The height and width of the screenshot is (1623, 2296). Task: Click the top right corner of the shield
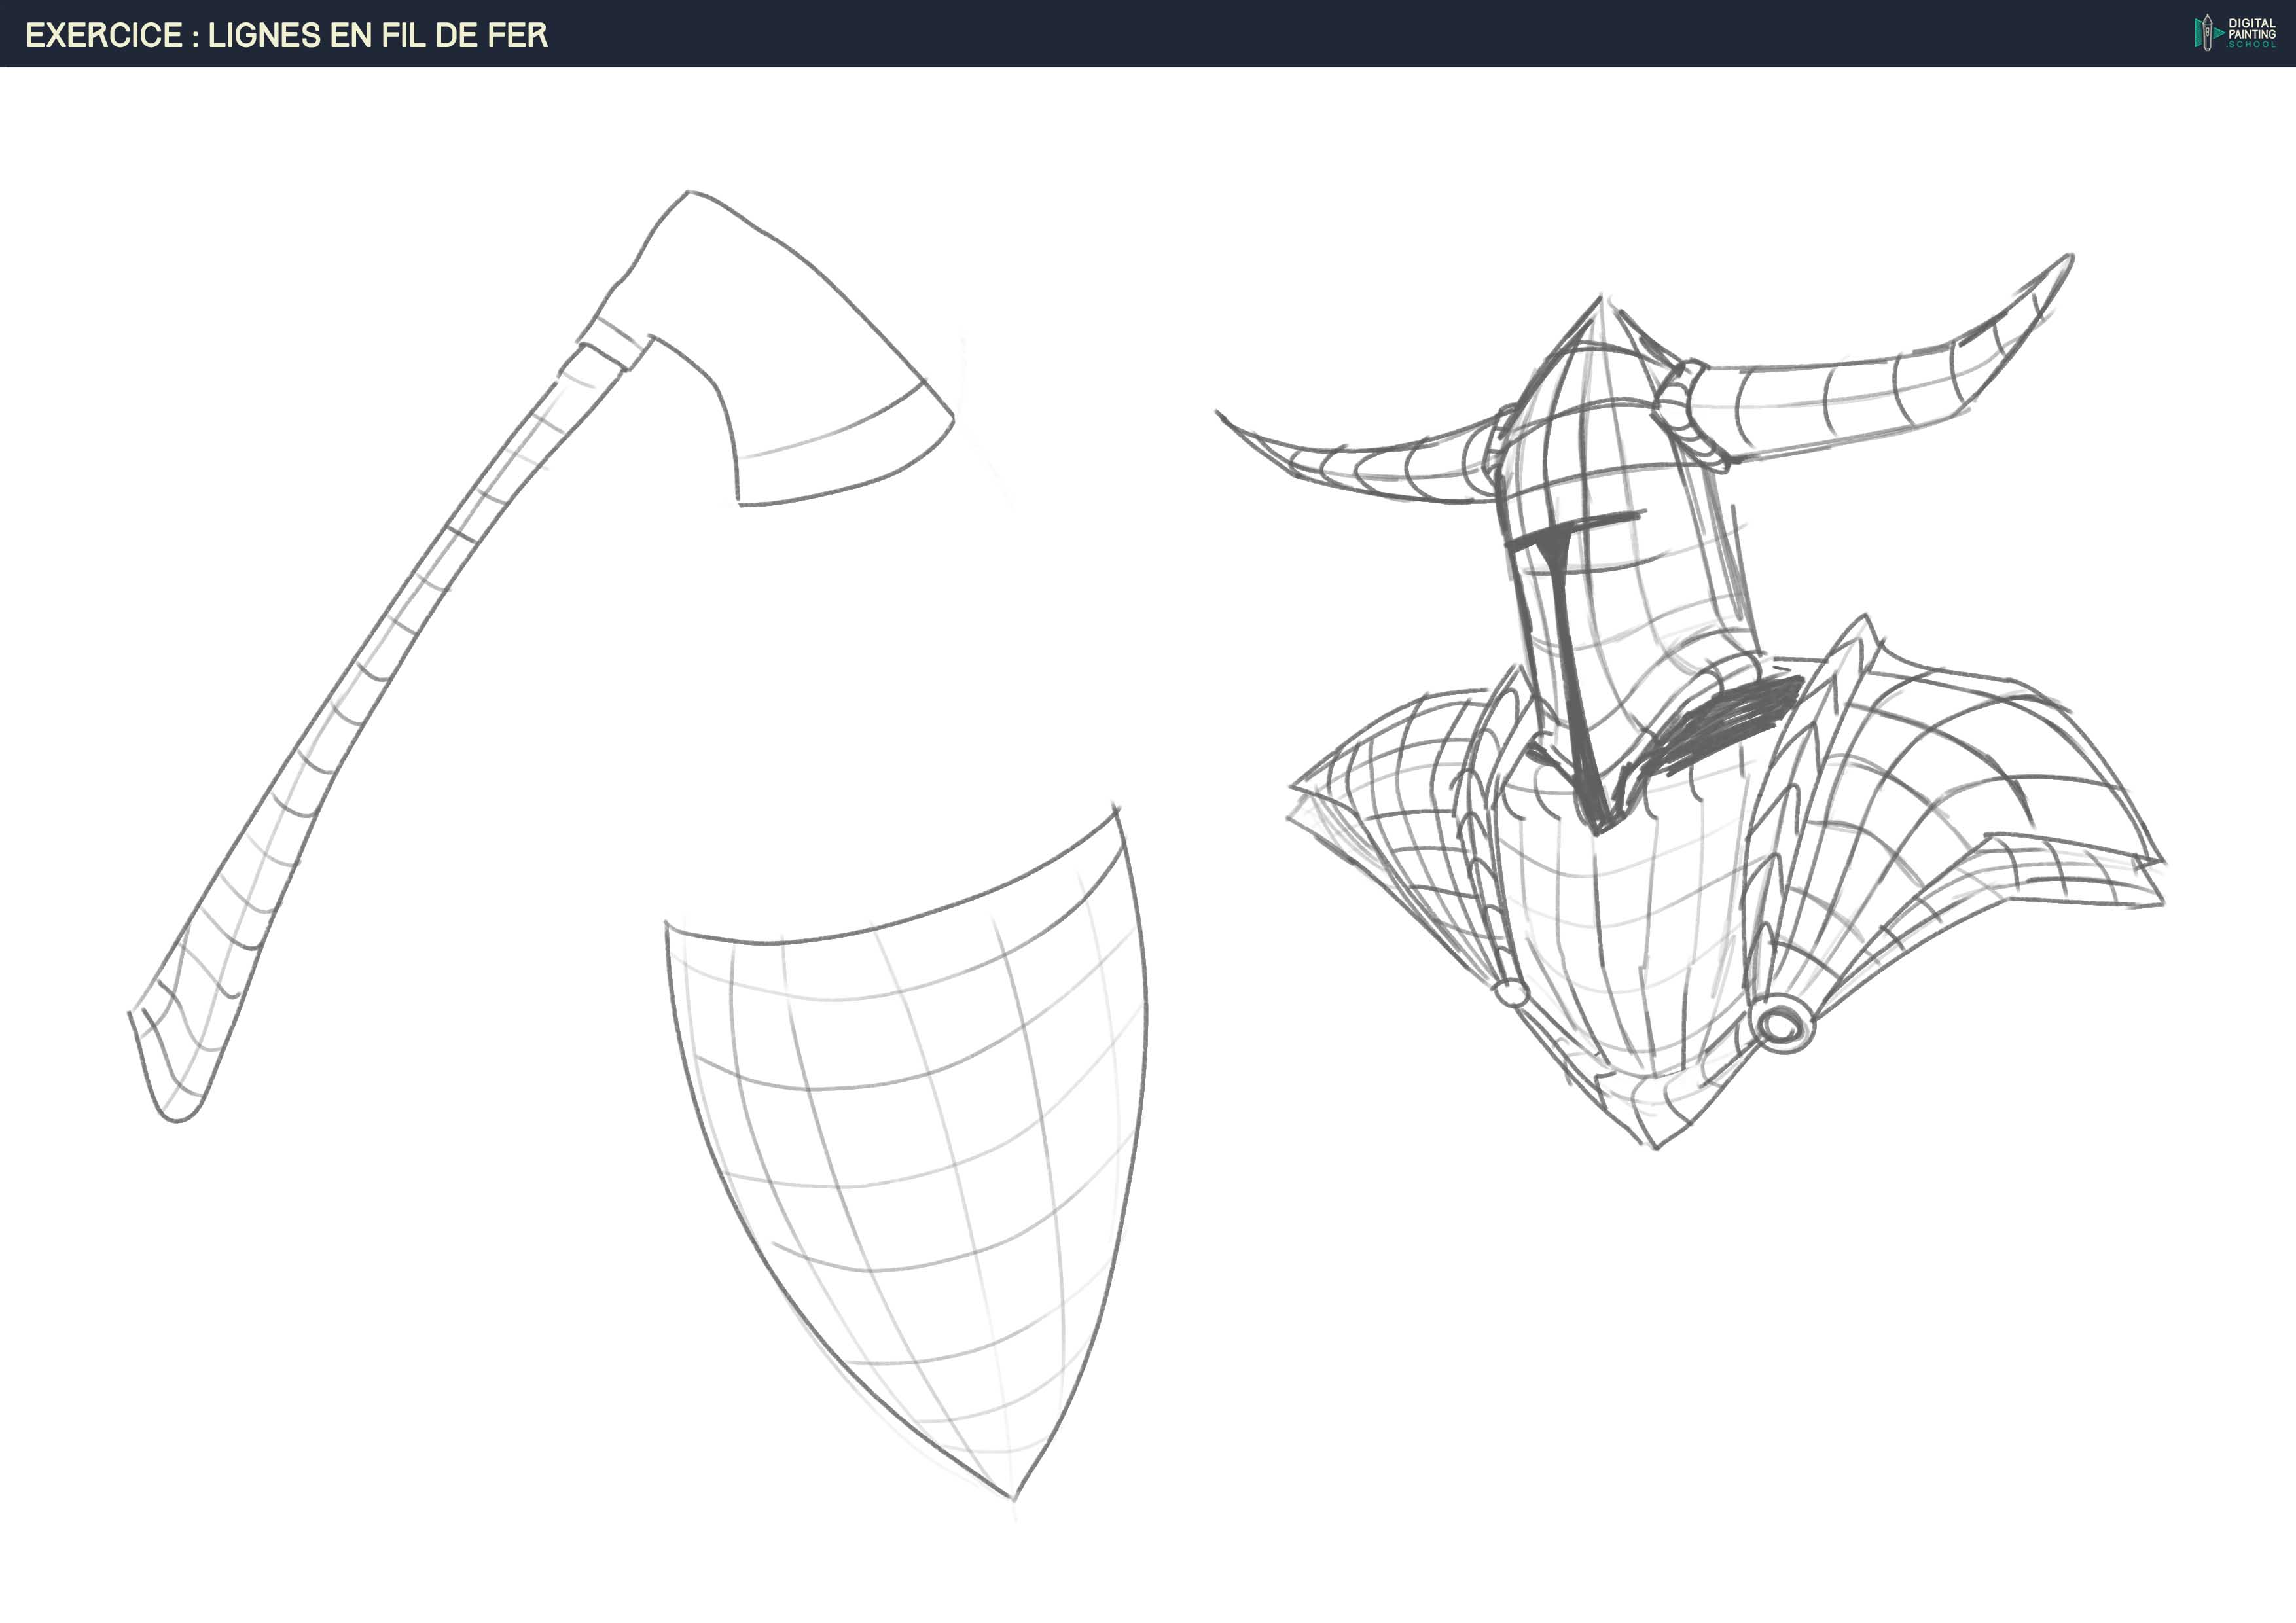pyautogui.click(x=1117, y=812)
